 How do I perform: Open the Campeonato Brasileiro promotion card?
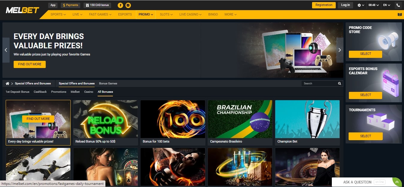pyautogui.click(x=240, y=123)
